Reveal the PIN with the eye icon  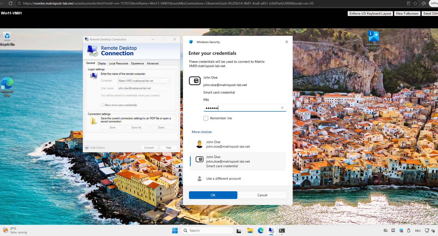(x=282, y=108)
